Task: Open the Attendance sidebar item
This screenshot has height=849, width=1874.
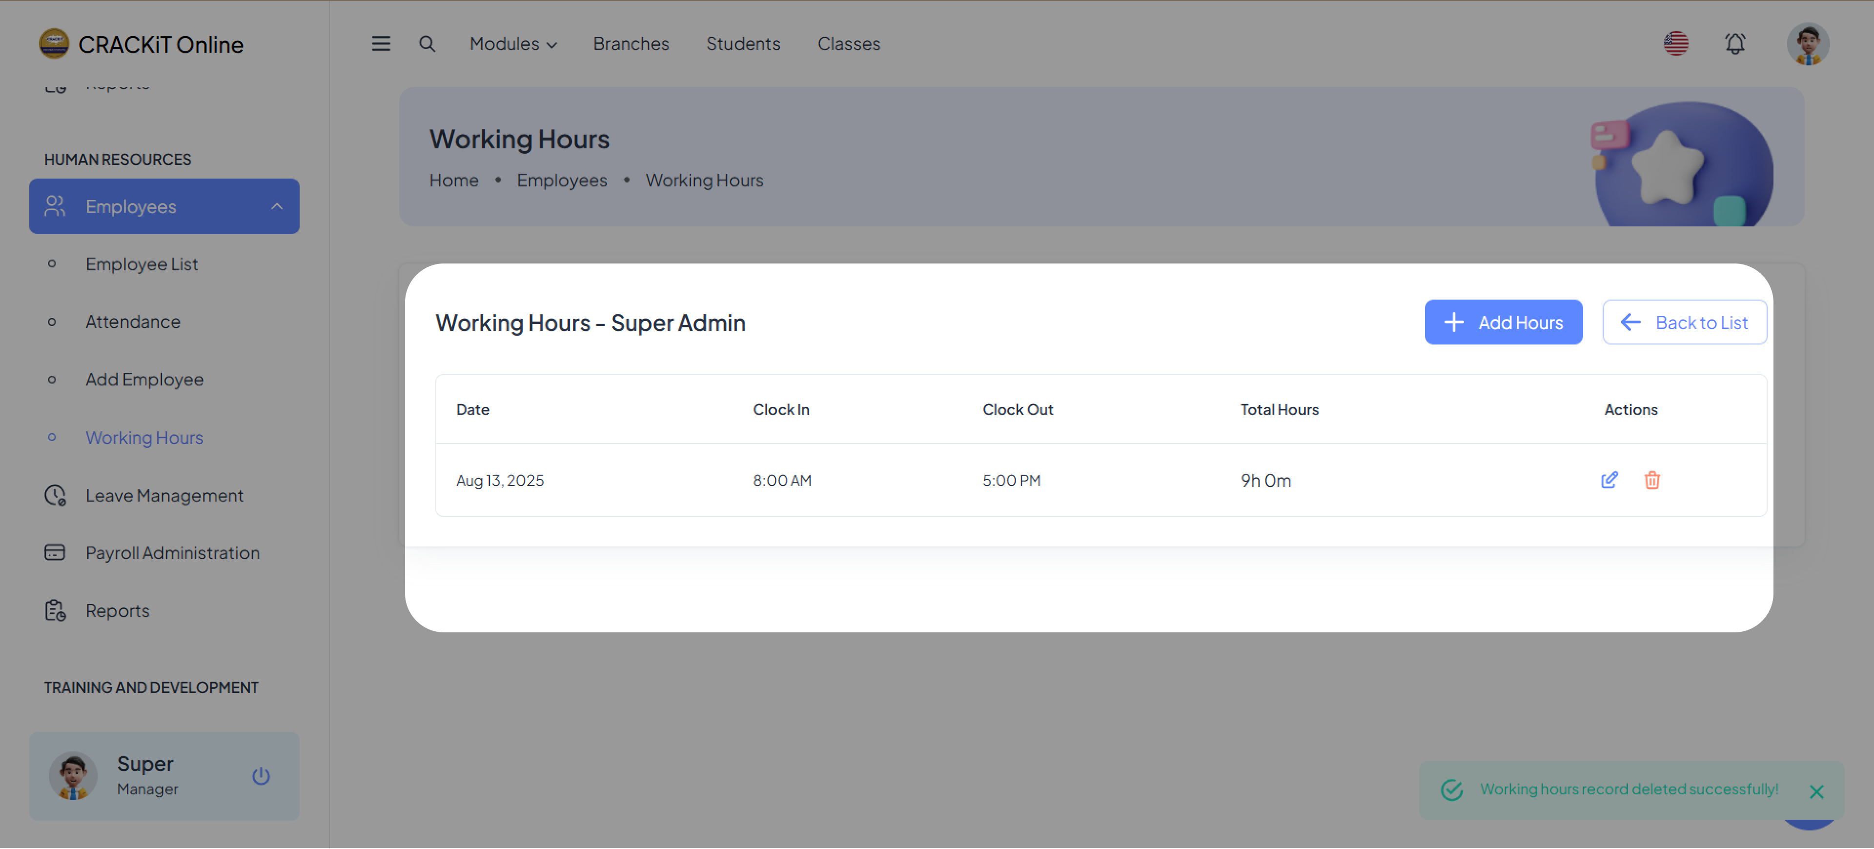Action: point(132,322)
